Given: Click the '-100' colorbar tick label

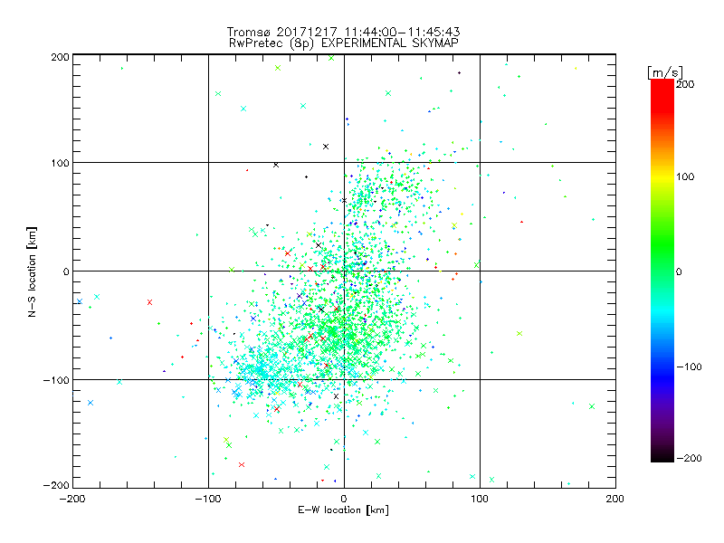Looking at the screenshot, I should click(689, 367).
